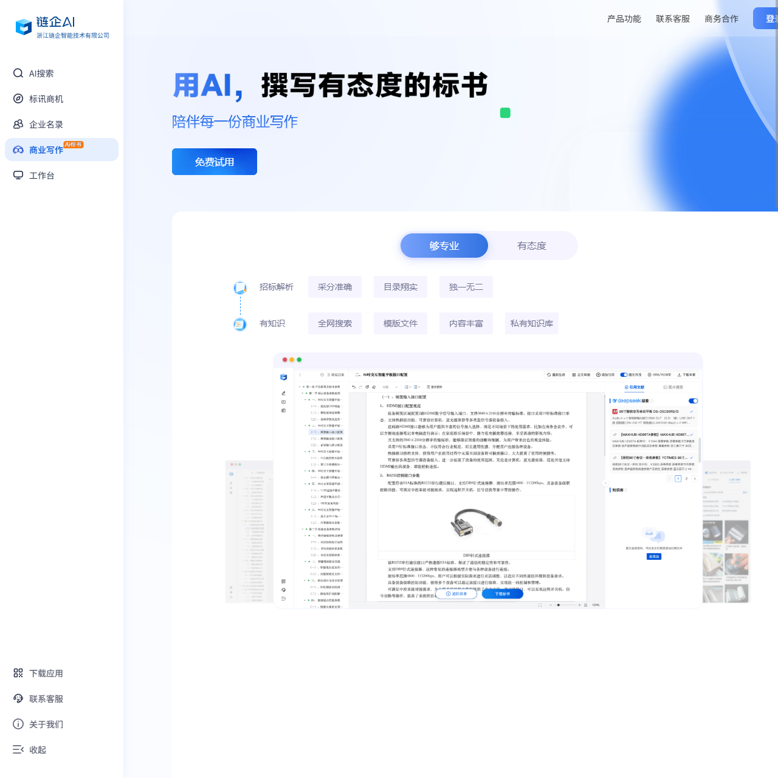Click the 添加引用 citation icon

(598, 375)
